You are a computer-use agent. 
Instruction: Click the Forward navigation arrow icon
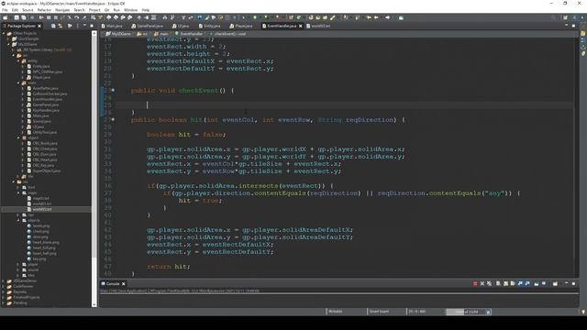(387, 17)
